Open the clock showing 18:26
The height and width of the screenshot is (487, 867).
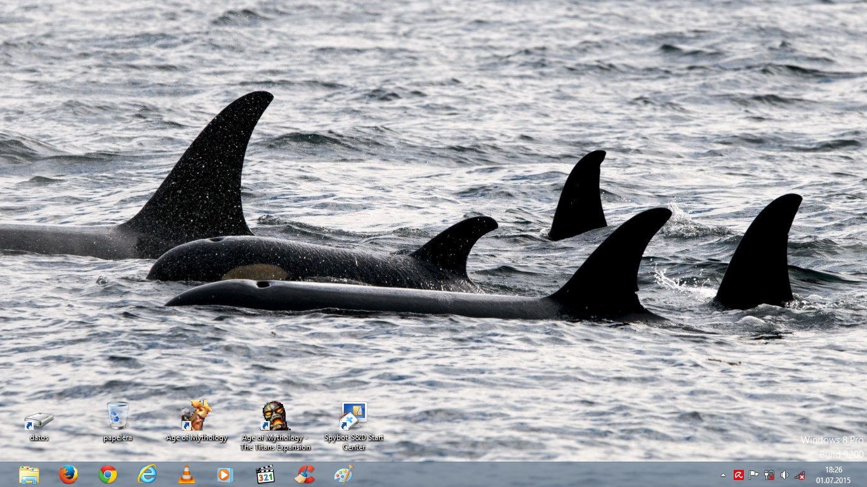click(x=833, y=474)
